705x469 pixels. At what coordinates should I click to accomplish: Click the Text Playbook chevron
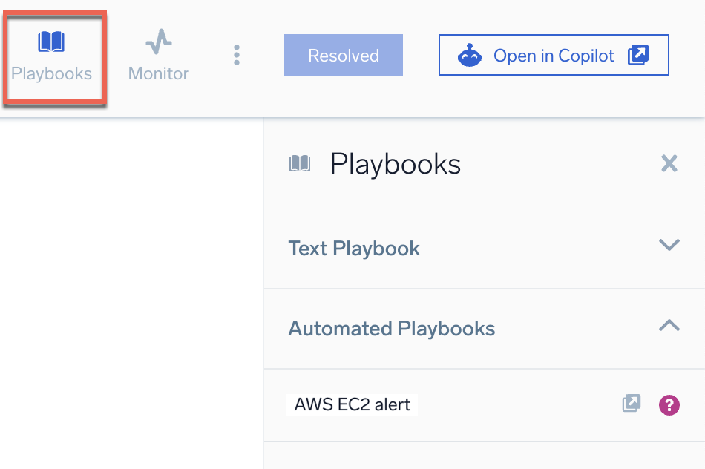[x=669, y=244]
